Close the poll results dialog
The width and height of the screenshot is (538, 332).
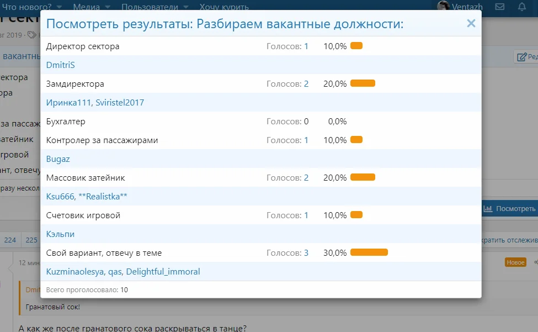471,23
